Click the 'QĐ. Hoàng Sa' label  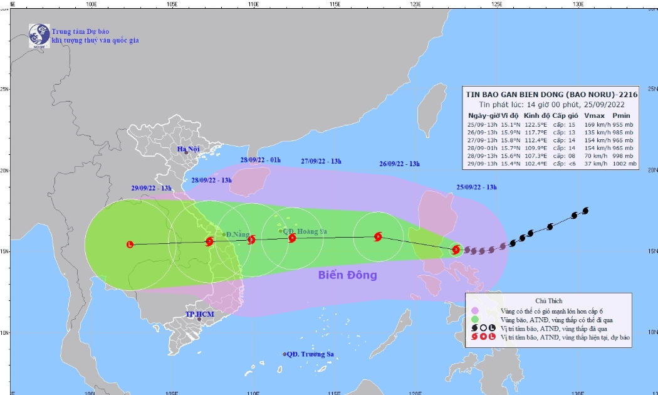pyautogui.click(x=305, y=231)
